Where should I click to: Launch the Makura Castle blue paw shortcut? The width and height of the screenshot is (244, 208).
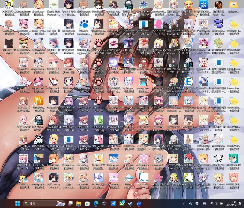tap(84, 24)
